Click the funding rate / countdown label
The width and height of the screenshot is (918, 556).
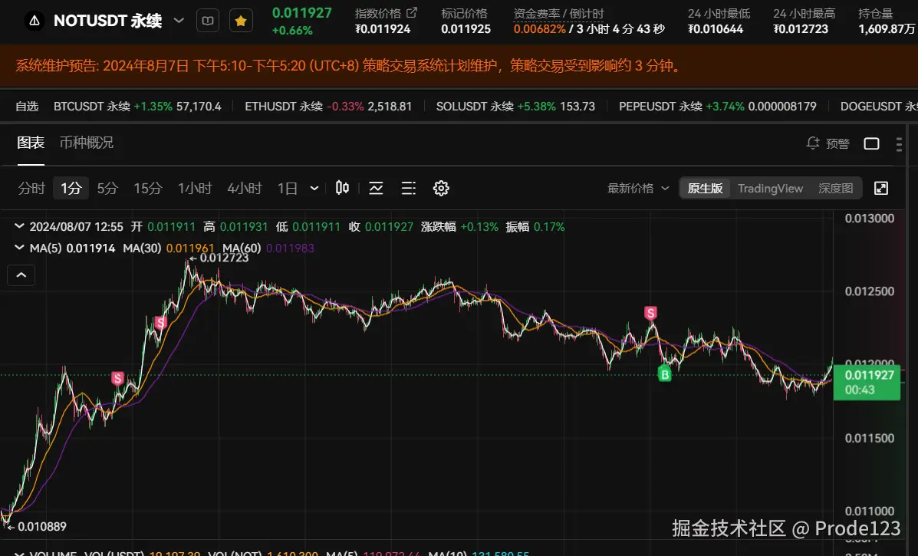pos(558,13)
